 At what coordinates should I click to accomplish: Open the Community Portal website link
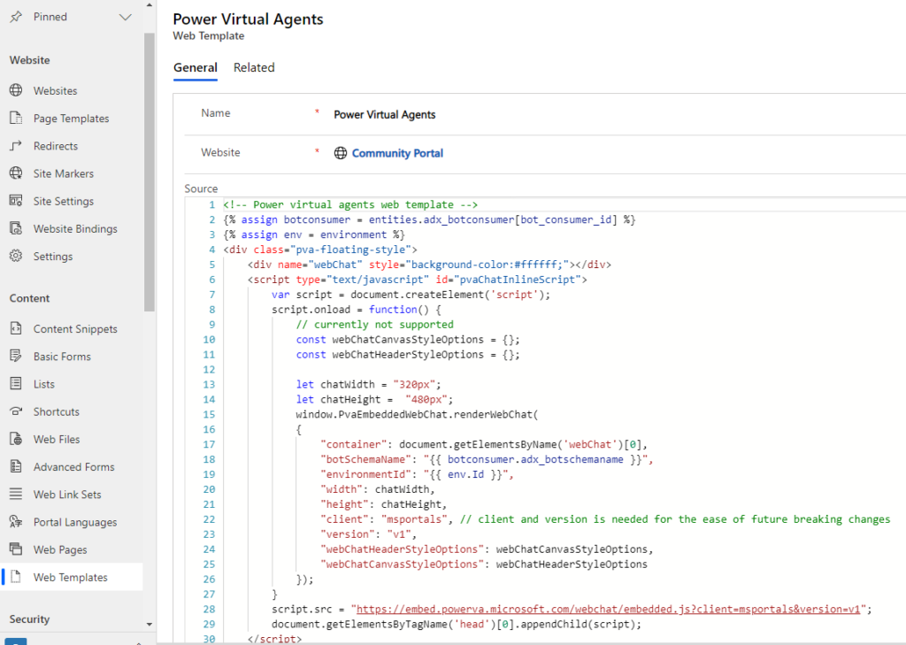(396, 152)
